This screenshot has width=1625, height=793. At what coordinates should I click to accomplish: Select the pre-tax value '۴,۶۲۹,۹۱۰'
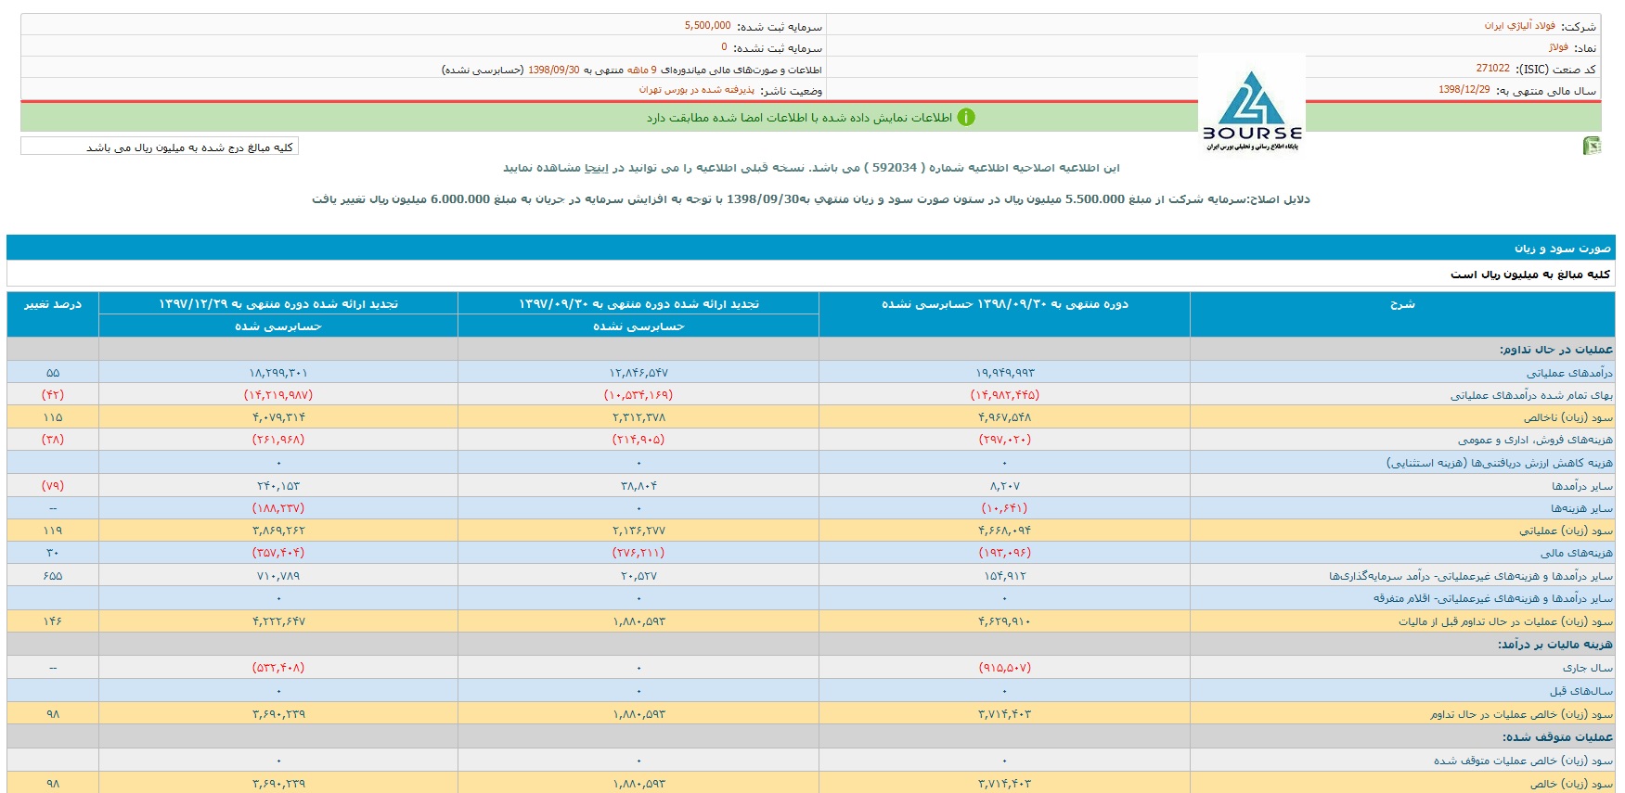tap(1005, 621)
